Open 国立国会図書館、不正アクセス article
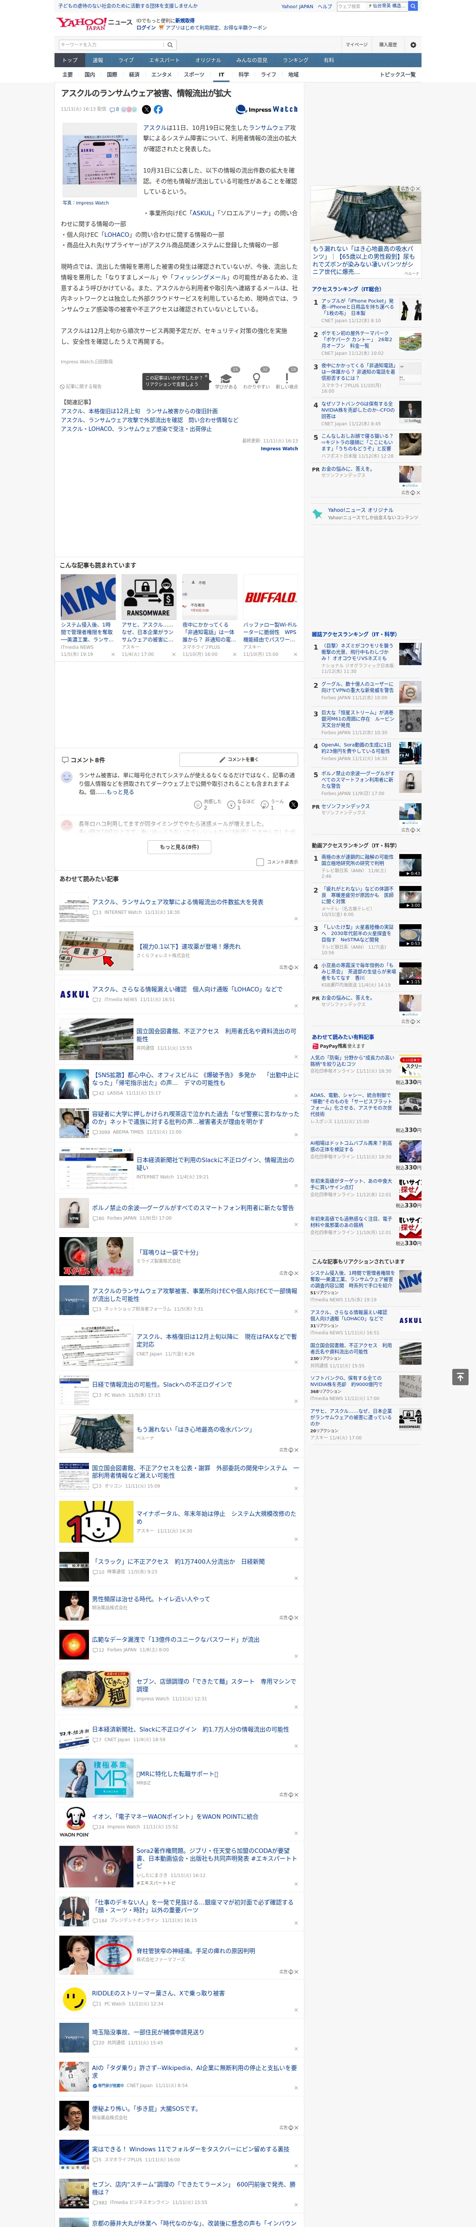Viewport: 476px width, 2227px height. [216, 1034]
